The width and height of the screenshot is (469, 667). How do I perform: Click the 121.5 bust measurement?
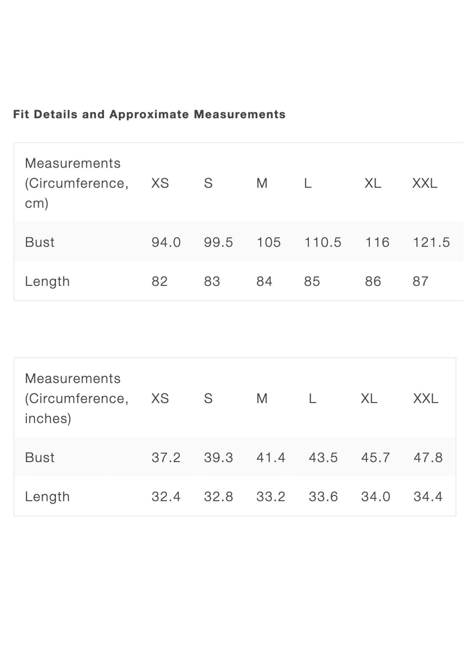coord(432,242)
